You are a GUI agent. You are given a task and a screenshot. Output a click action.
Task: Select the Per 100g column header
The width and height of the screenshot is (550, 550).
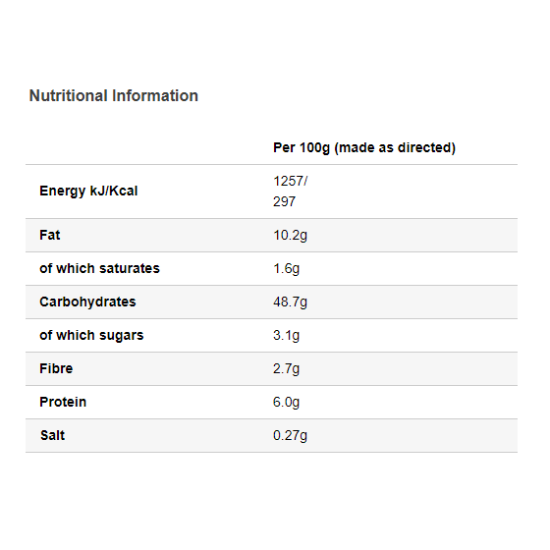pos(364,147)
